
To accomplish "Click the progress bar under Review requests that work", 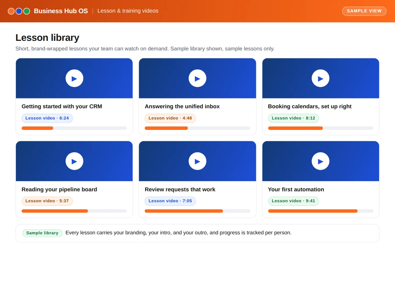I will click(198, 211).
